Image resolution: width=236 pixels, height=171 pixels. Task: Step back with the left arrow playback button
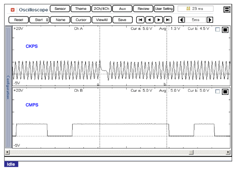[150, 20]
